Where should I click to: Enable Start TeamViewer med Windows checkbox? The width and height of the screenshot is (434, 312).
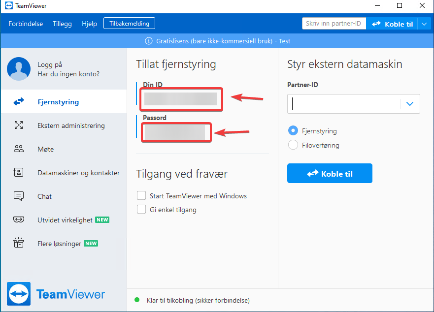click(141, 195)
